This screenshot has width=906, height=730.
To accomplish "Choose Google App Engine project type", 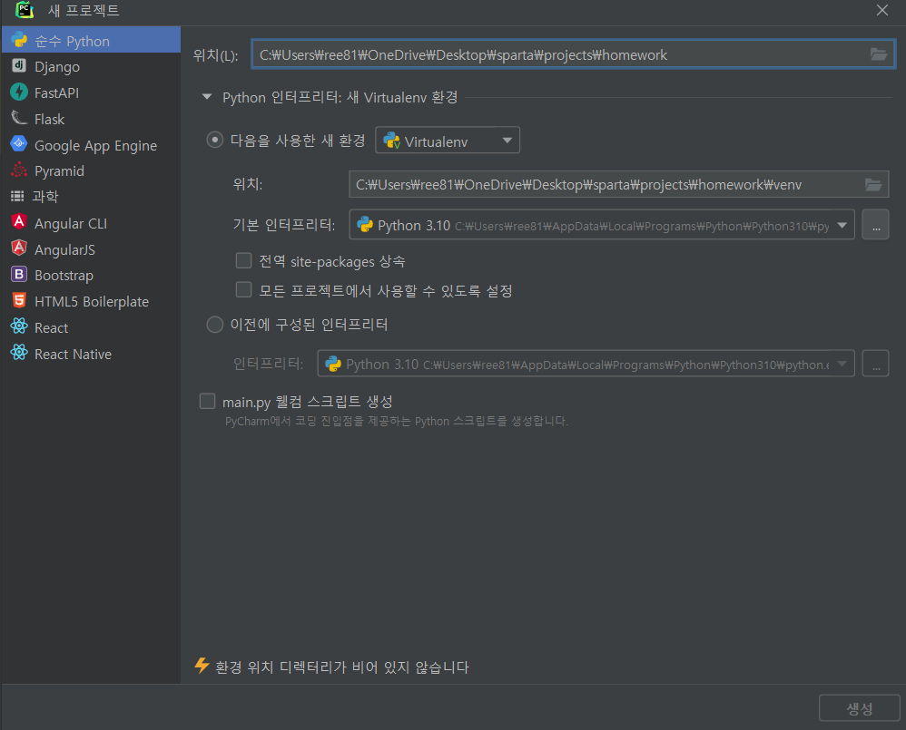I will tap(92, 145).
